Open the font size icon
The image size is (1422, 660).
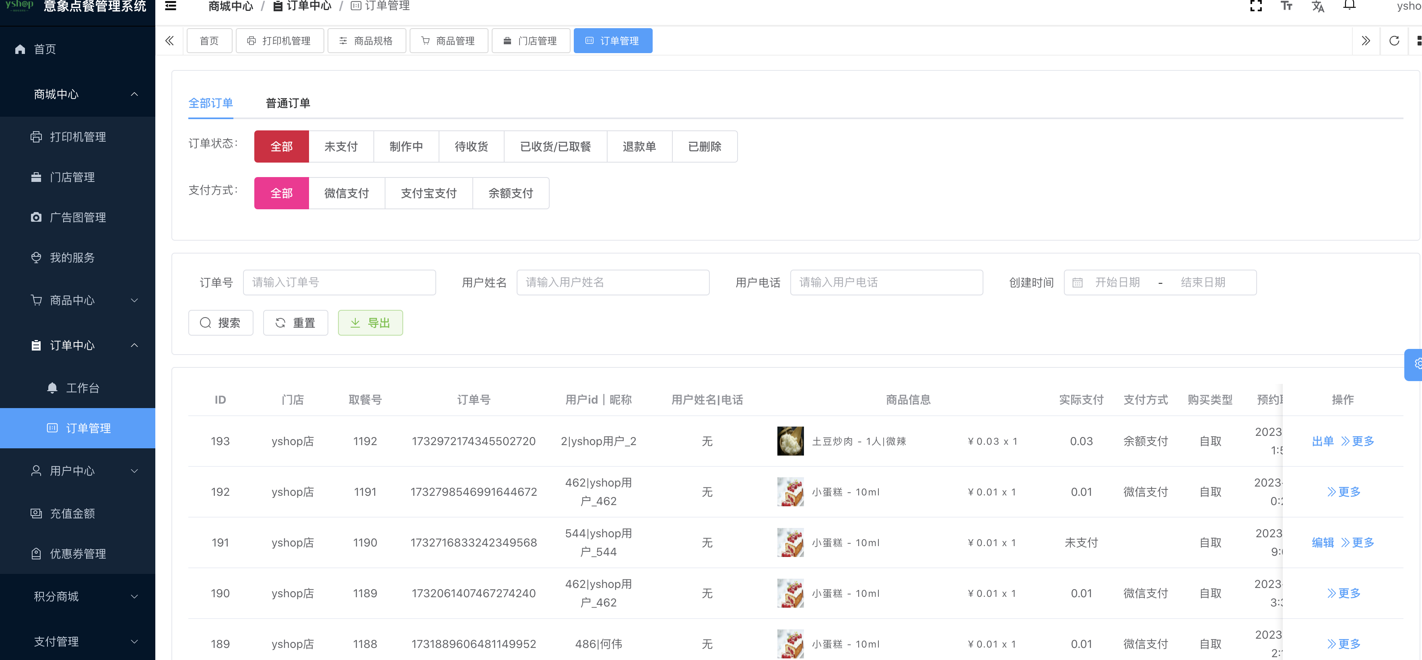[1286, 6]
